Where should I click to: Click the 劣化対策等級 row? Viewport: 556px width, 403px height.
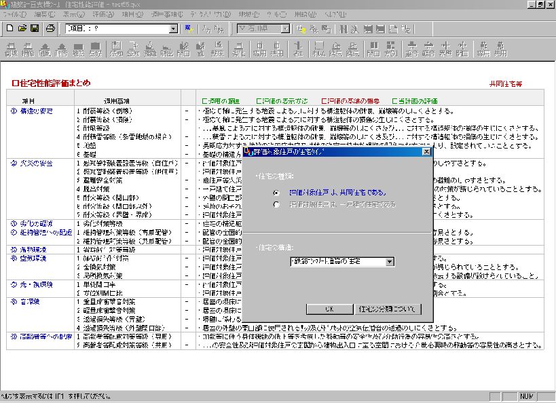[x=99, y=224]
